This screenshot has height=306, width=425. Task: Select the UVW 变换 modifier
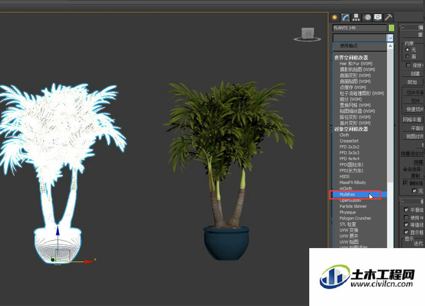[349, 230]
